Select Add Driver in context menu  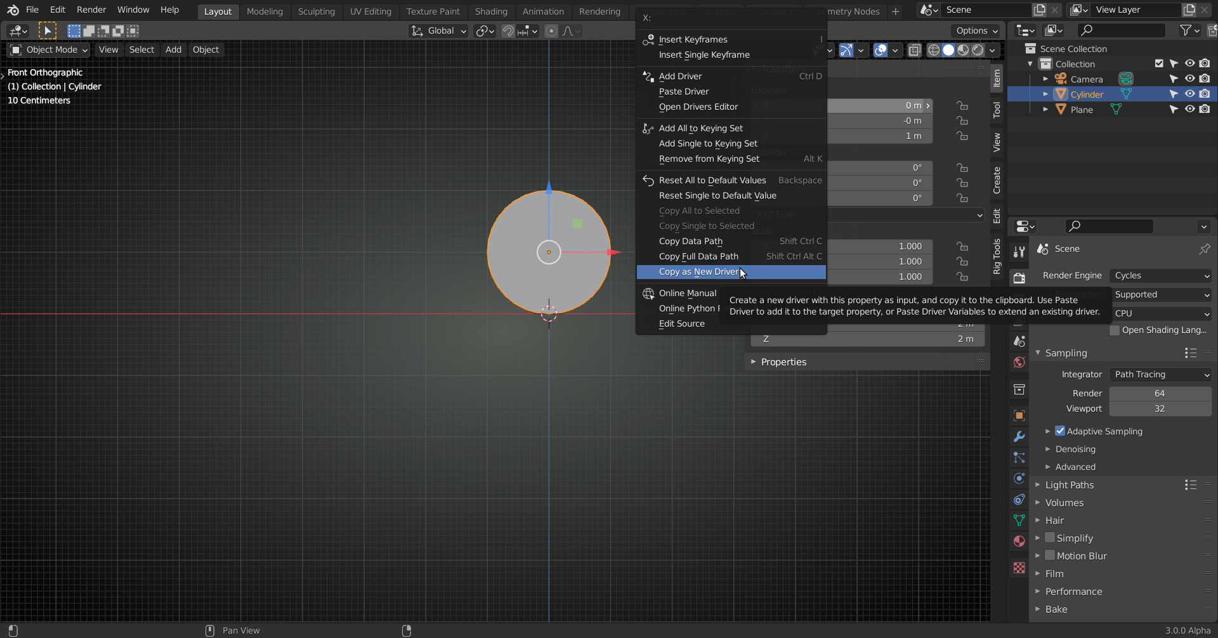coord(731,76)
